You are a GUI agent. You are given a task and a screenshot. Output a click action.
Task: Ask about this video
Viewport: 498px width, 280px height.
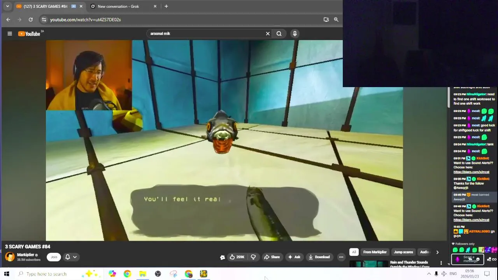coord(294,257)
